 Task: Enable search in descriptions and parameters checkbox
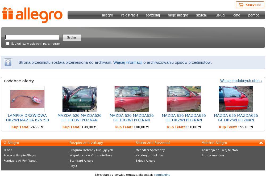[x=8, y=44]
